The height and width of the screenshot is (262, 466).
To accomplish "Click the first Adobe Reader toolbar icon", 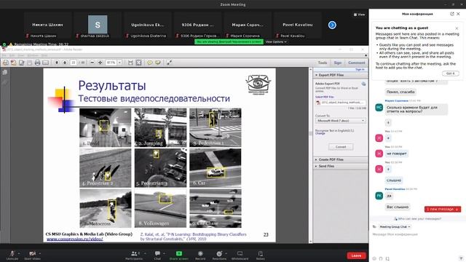I will pos(6,63).
